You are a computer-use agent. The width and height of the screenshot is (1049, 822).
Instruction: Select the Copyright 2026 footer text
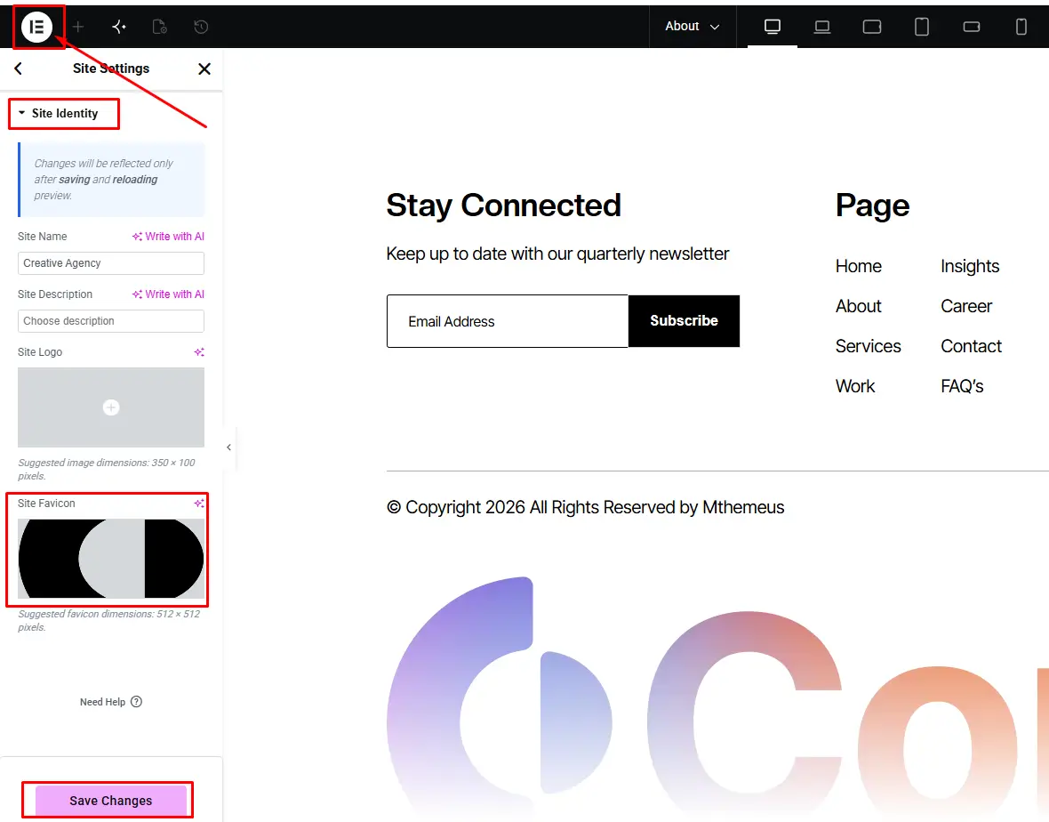point(585,507)
